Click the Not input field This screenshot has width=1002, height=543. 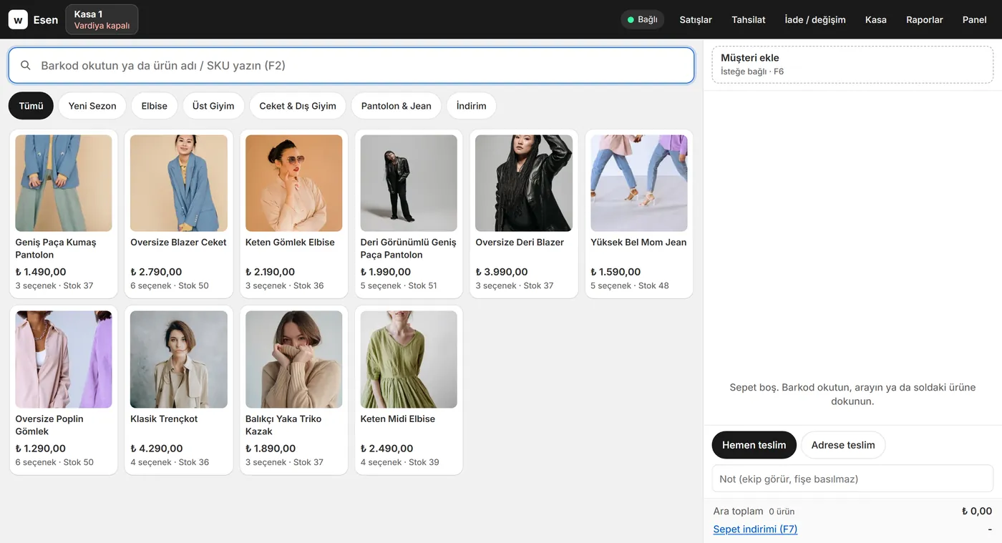click(852, 479)
